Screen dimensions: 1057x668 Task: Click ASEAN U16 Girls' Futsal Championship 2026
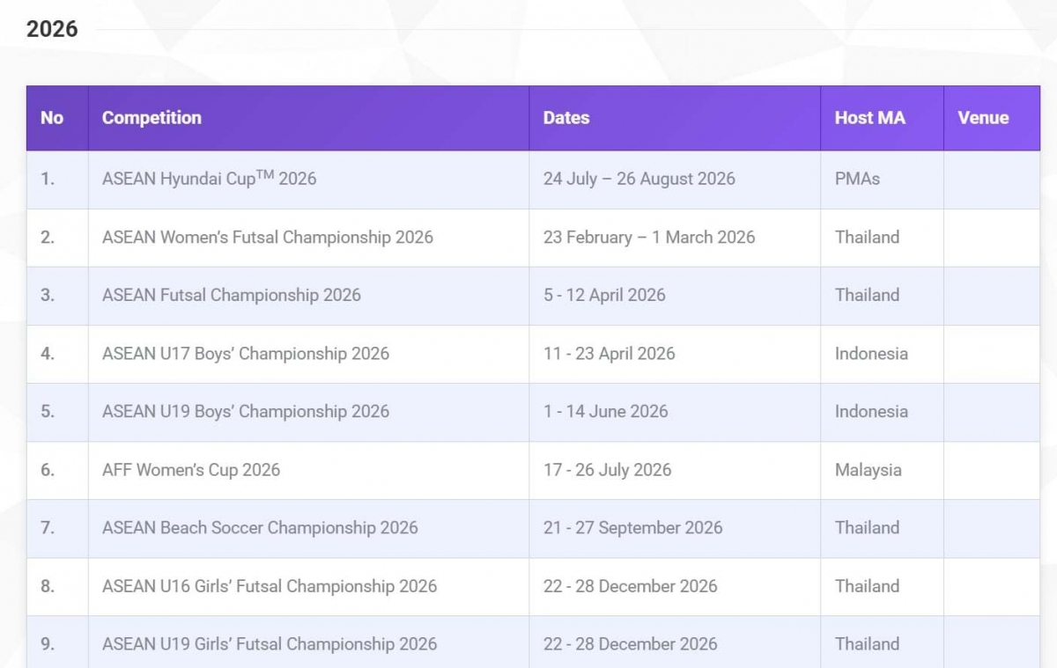pyautogui.click(x=269, y=586)
